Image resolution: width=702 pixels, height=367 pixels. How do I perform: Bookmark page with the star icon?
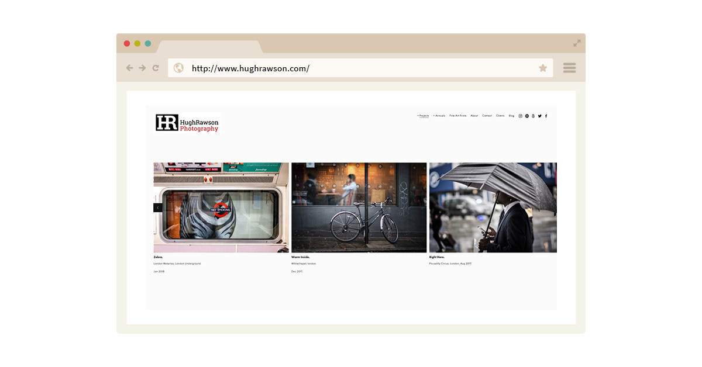tap(543, 68)
